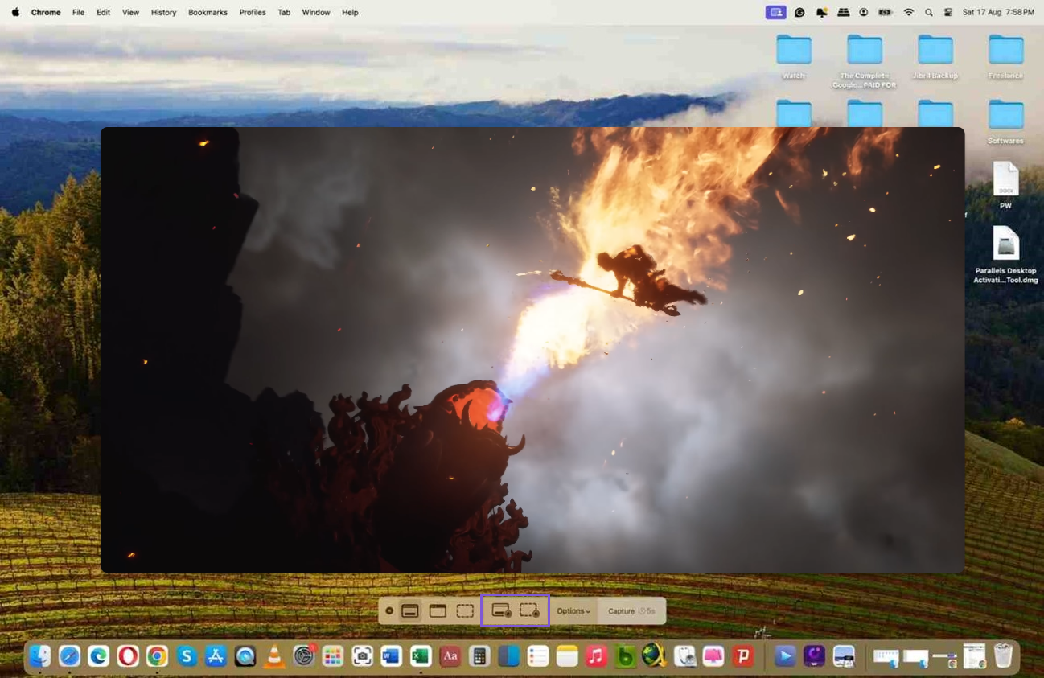1044x678 pixels.
Task: Open the Bookmarks menu
Action: click(x=208, y=12)
